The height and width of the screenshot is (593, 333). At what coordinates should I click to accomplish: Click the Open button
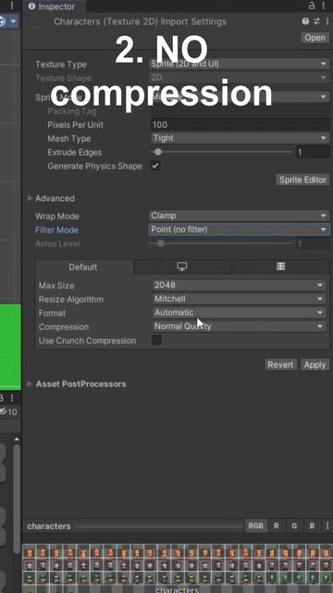click(x=314, y=37)
